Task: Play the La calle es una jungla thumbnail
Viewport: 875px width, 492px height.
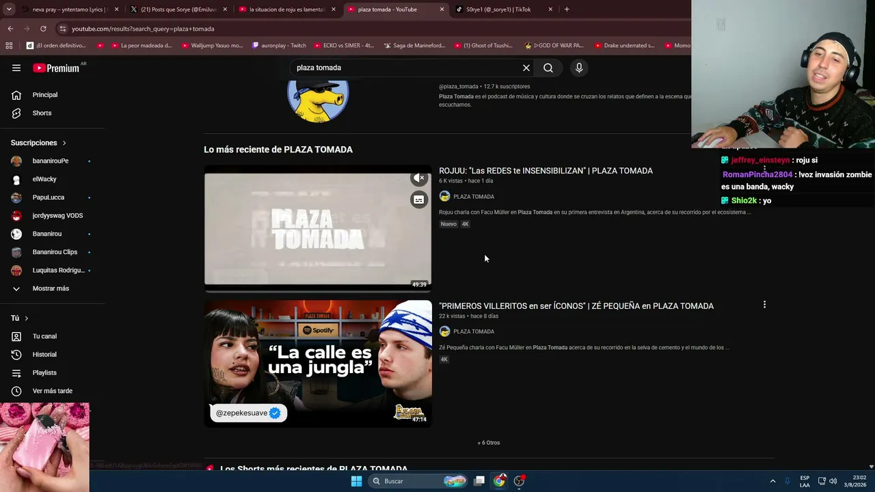Action: coord(318,364)
